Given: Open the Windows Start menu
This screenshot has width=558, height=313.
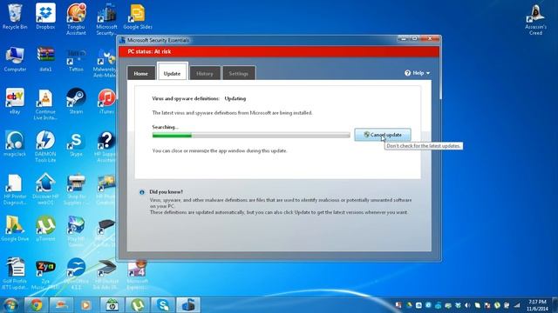Looking at the screenshot, I should click(x=10, y=305).
